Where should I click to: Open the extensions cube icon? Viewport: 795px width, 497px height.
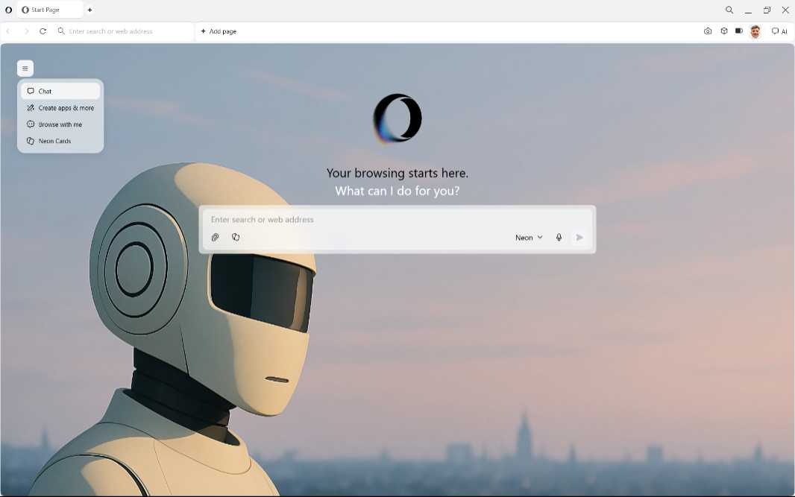tap(724, 31)
